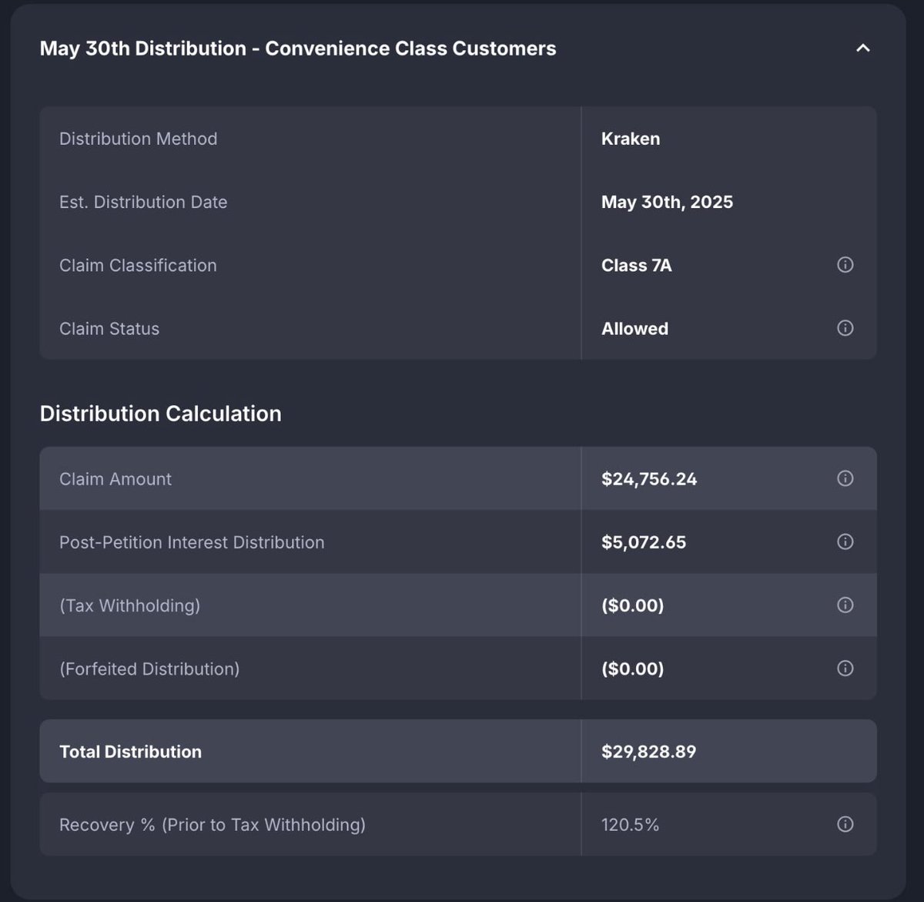Click info icon beside Allowed claim status
The height and width of the screenshot is (902, 924).
pos(845,328)
